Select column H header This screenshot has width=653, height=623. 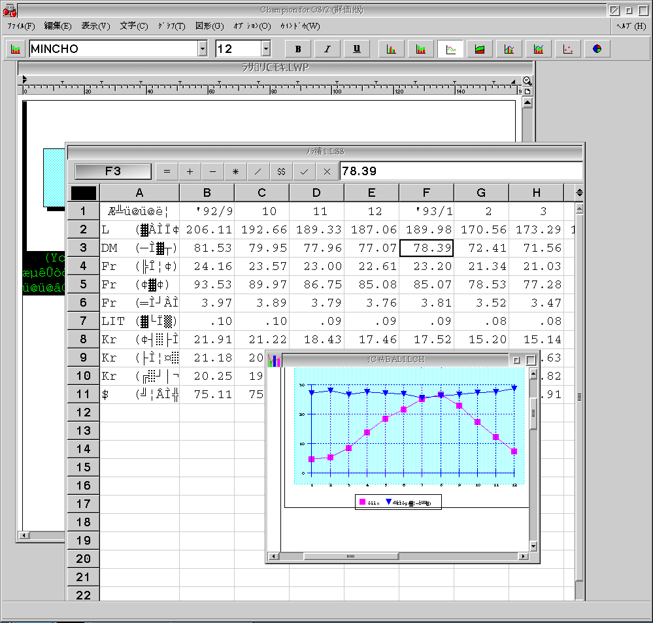[537, 193]
